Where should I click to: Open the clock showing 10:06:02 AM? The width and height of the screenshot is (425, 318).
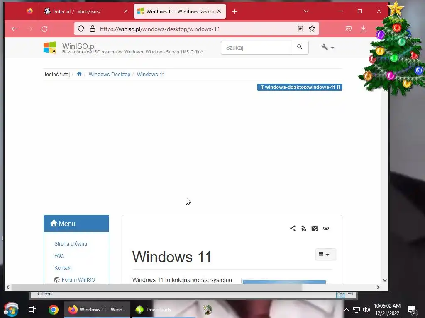[387, 310]
